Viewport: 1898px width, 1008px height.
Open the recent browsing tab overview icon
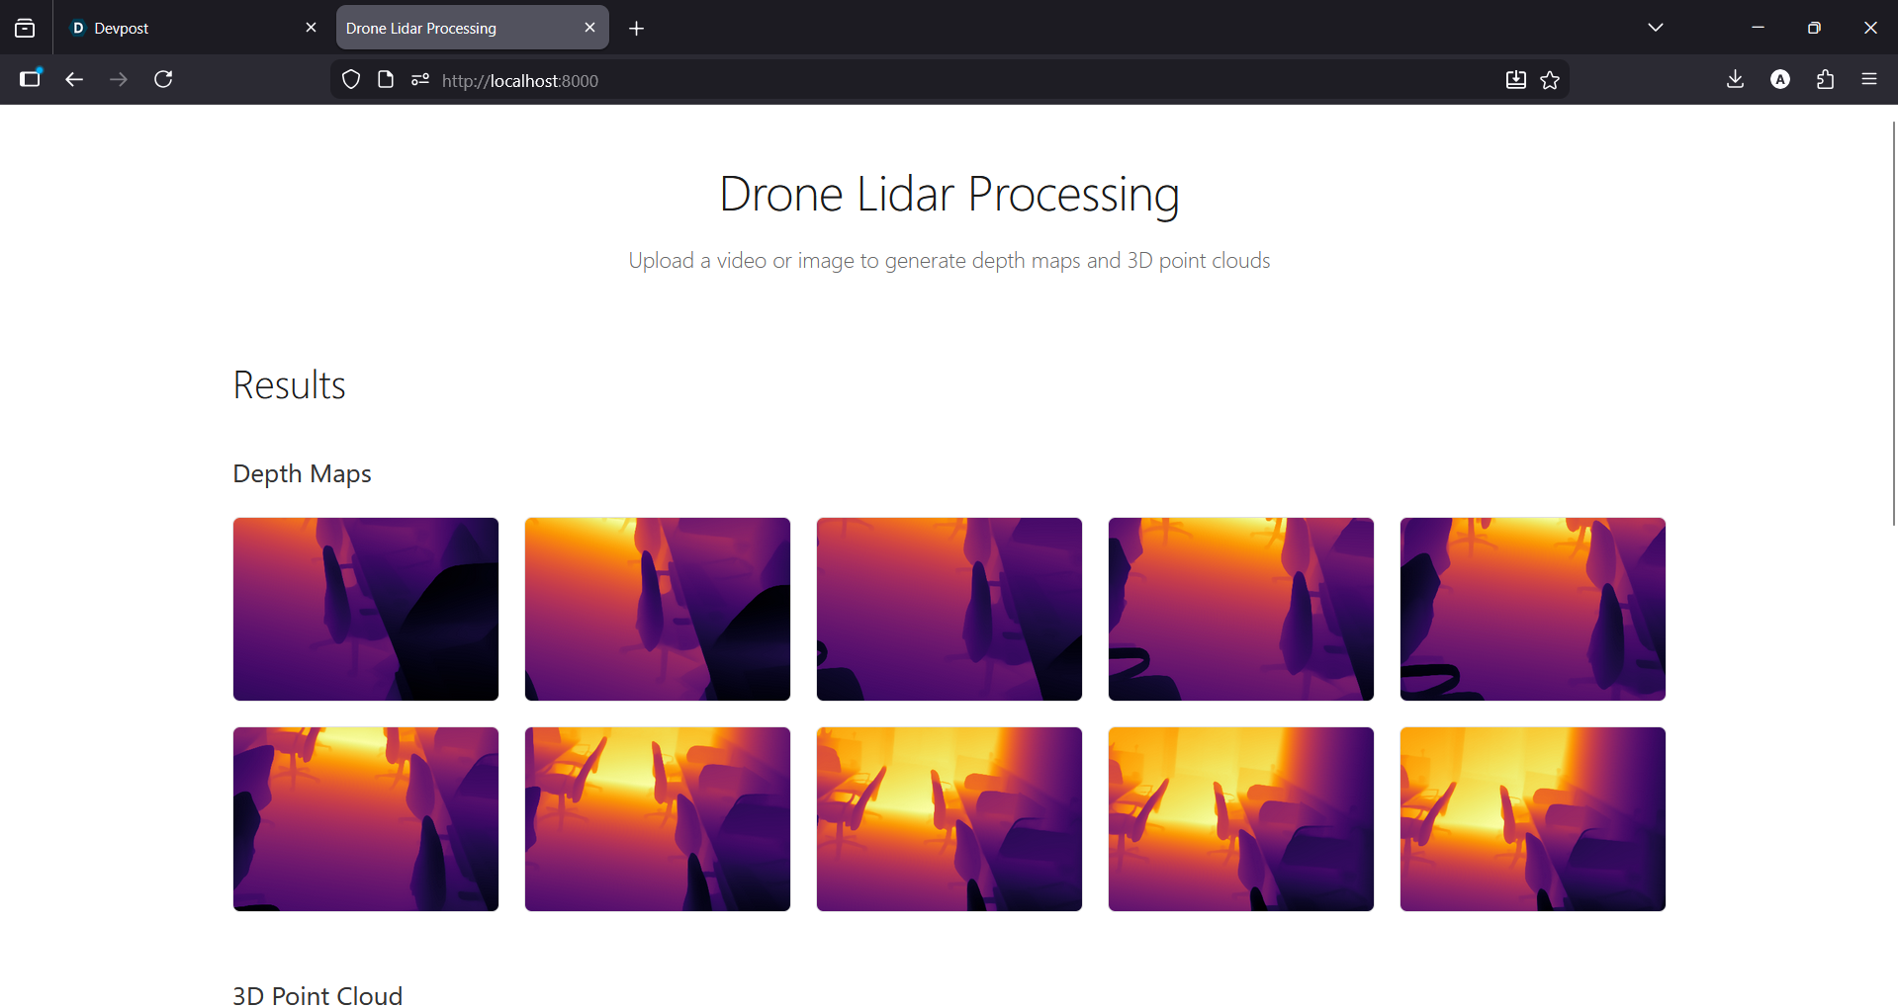coord(25,29)
